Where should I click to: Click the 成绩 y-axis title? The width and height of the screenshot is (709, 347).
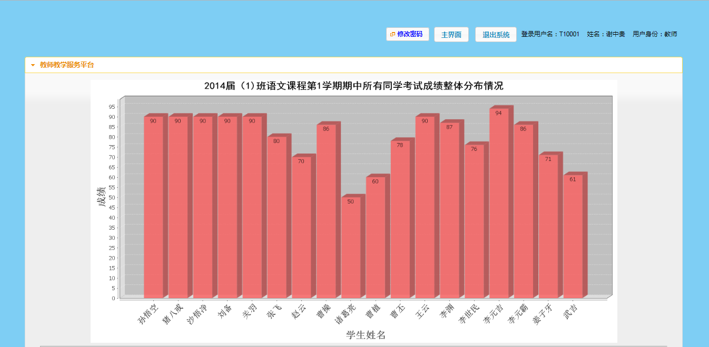(x=102, y=197)
